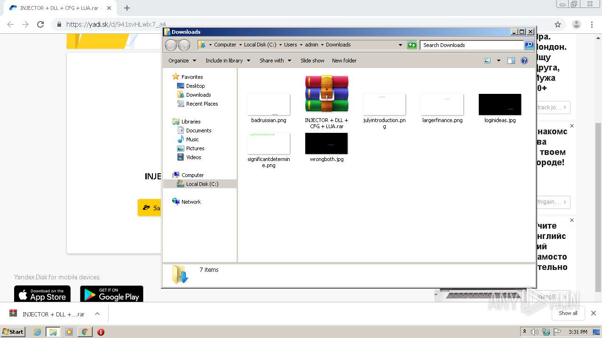
Task: Click Computer in the address breadcrumb
Action: [225, 45]
